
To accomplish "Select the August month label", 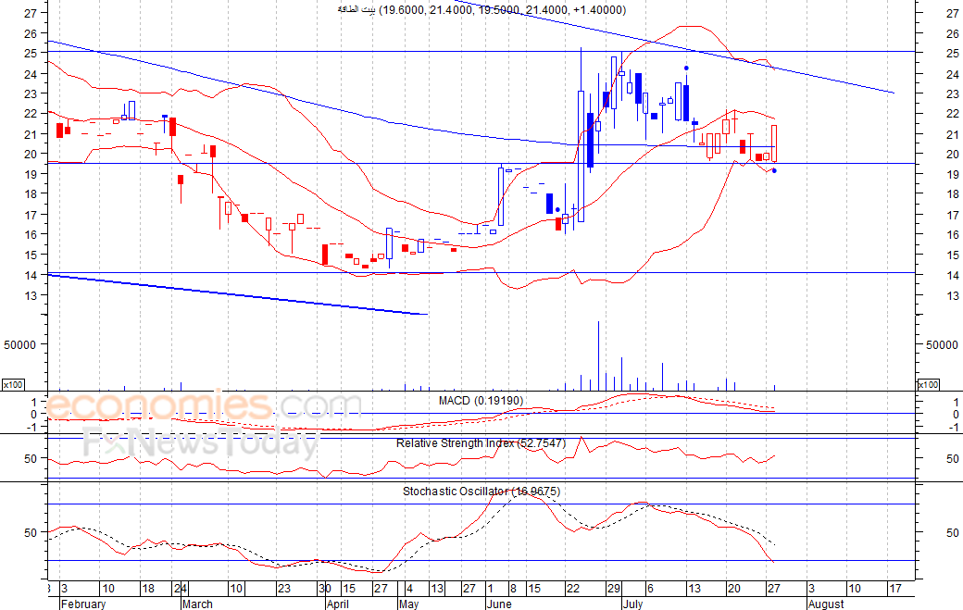I will point(826,604).
